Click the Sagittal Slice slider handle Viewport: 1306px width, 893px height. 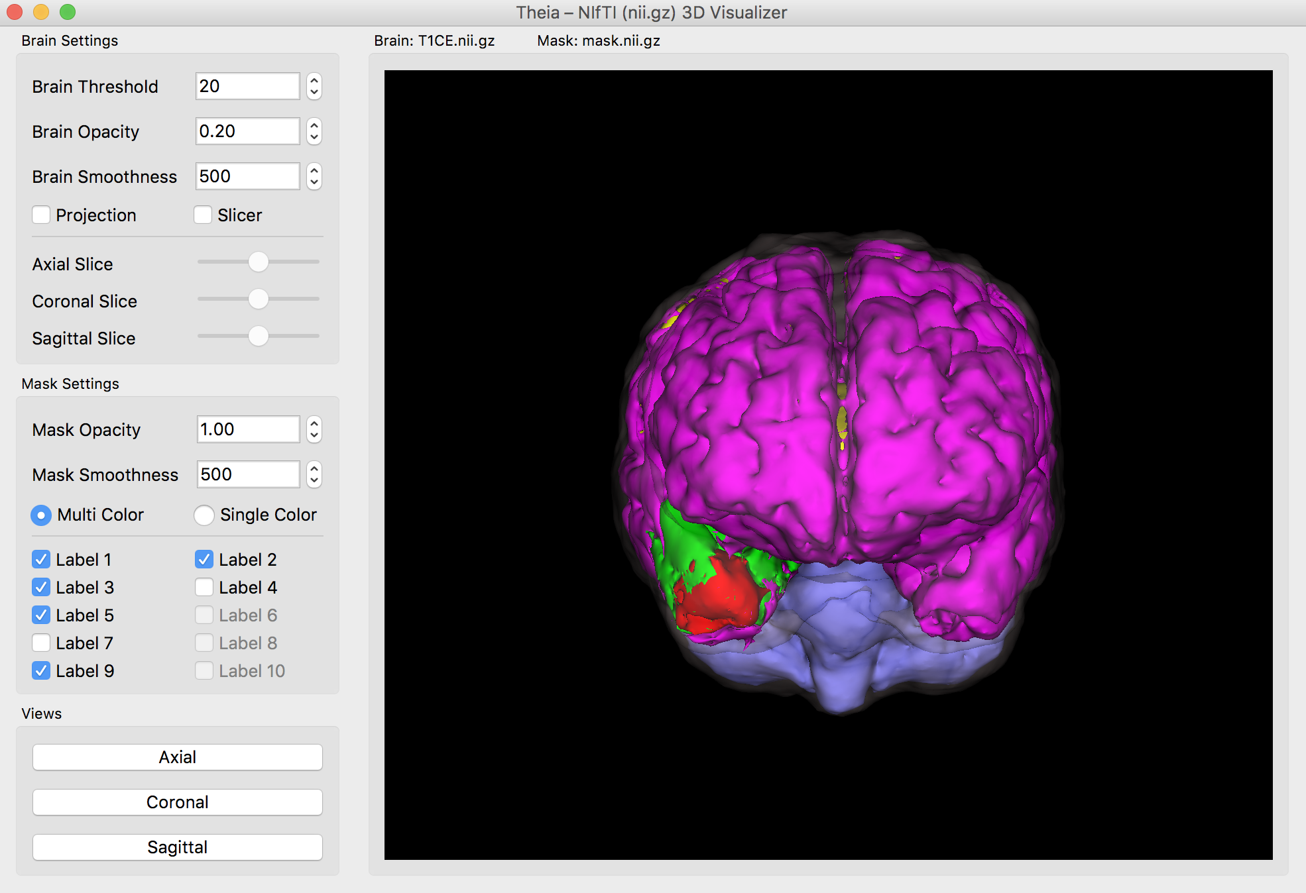[259, 336]
